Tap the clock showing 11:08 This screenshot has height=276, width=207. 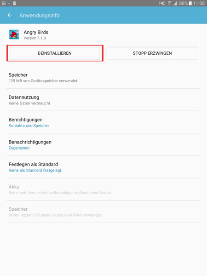[x=199, y=3]
